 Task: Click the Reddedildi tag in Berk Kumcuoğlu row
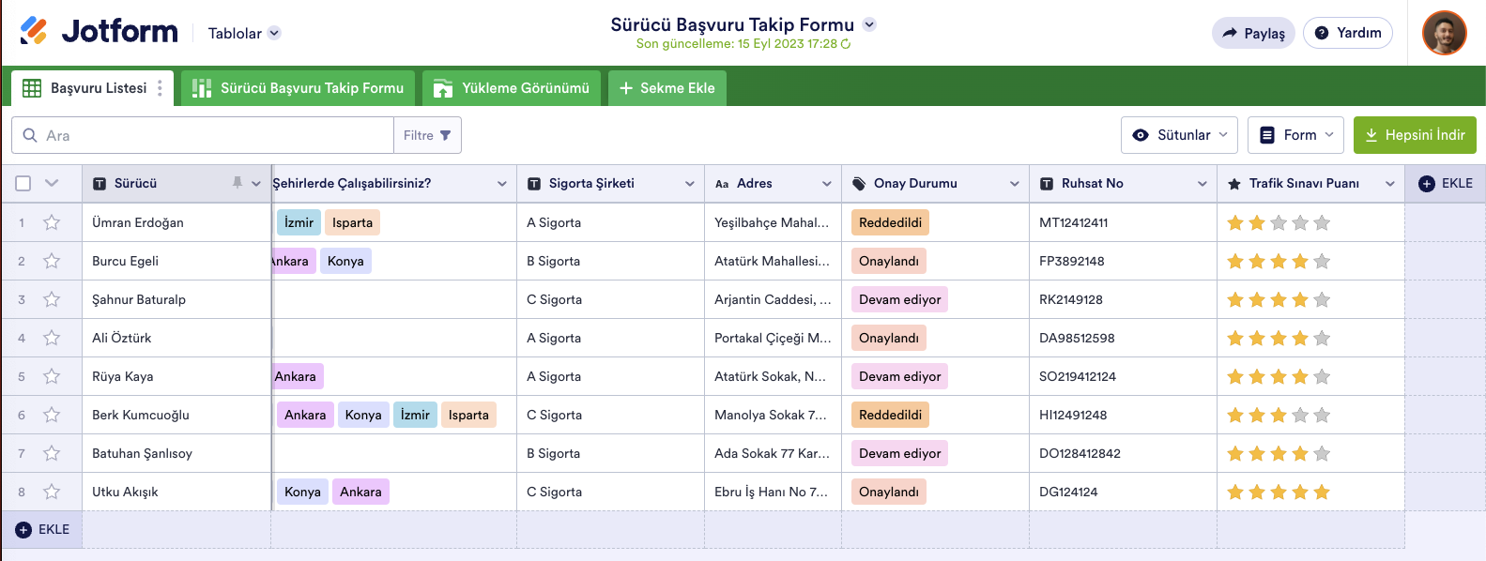coord(890,415)
